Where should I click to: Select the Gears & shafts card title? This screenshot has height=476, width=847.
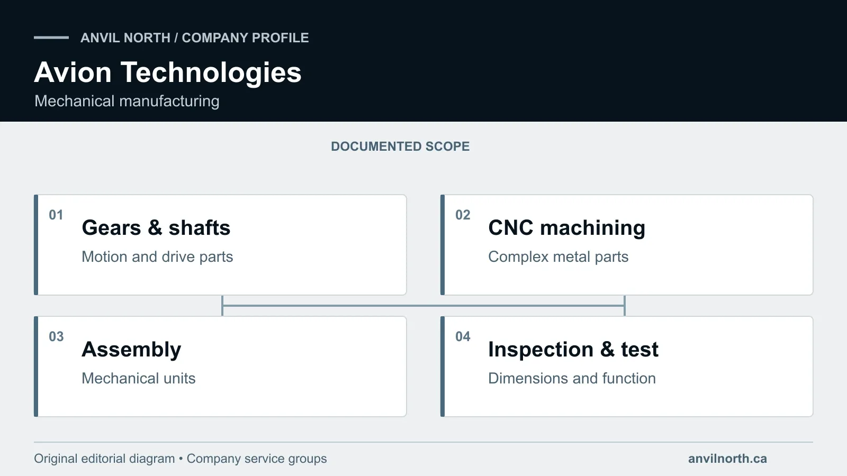pos(156,228)
